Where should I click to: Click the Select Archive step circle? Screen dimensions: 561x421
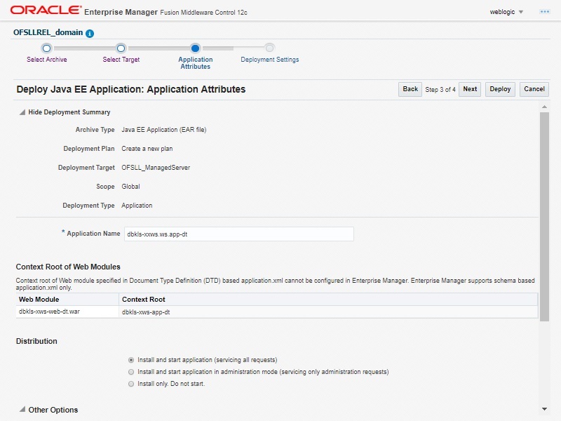[46, 48]
